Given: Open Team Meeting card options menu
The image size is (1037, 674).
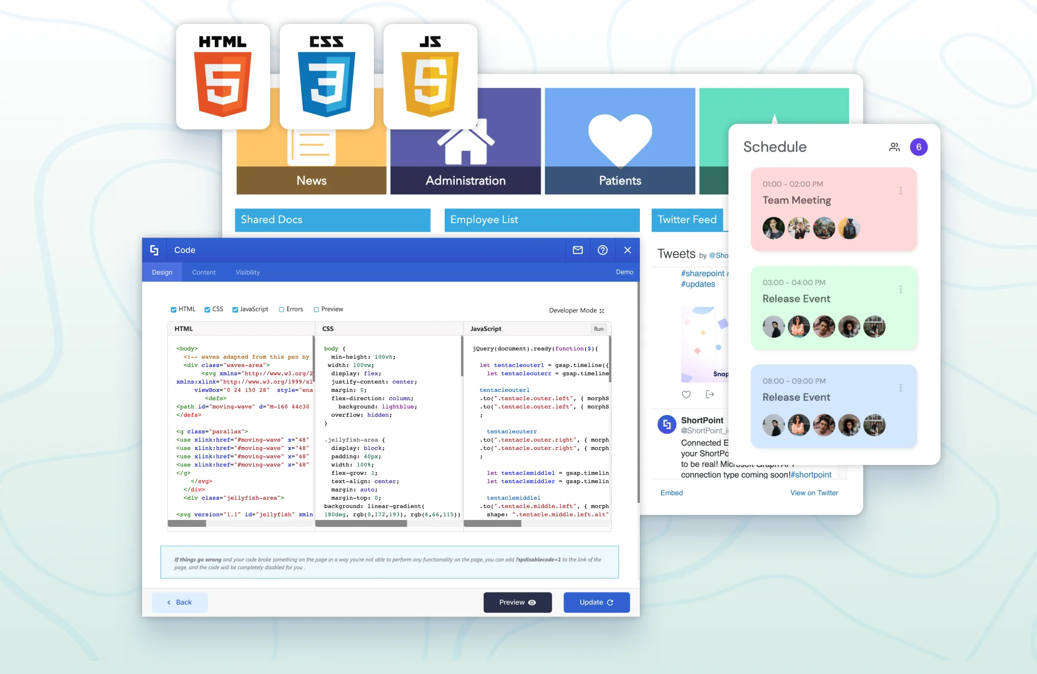Looking at the screenshot, I should click(x=901, y=191).
